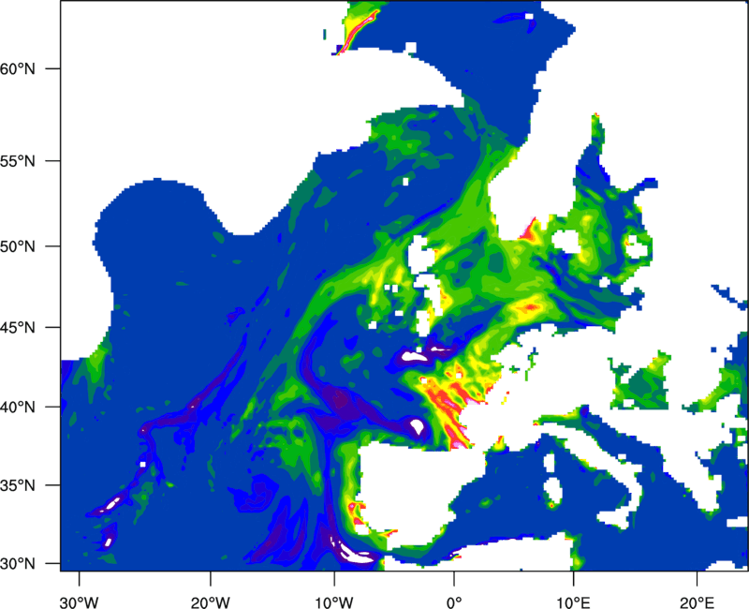Click the 20°E longitude label
The image size is (749, 609).
(x=697, y=602)
